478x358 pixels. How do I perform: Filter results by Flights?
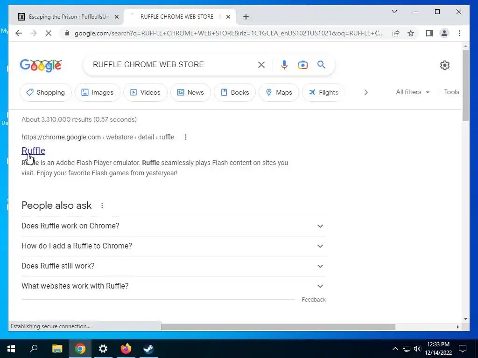(323, 92)
